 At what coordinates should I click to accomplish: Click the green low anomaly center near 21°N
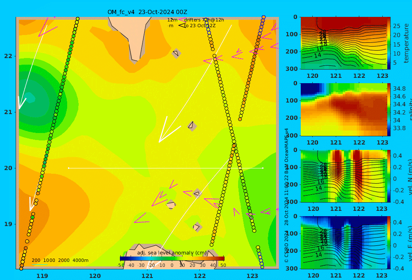point(30,98)
